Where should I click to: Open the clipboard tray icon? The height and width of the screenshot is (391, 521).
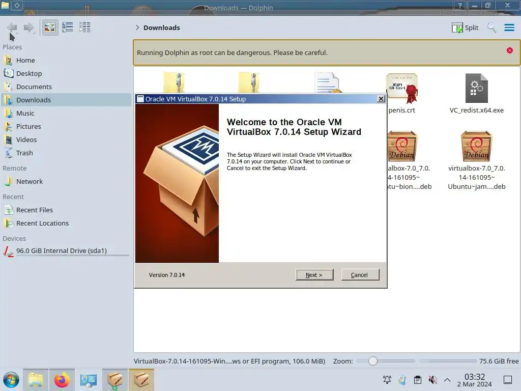tap(418, 380)
